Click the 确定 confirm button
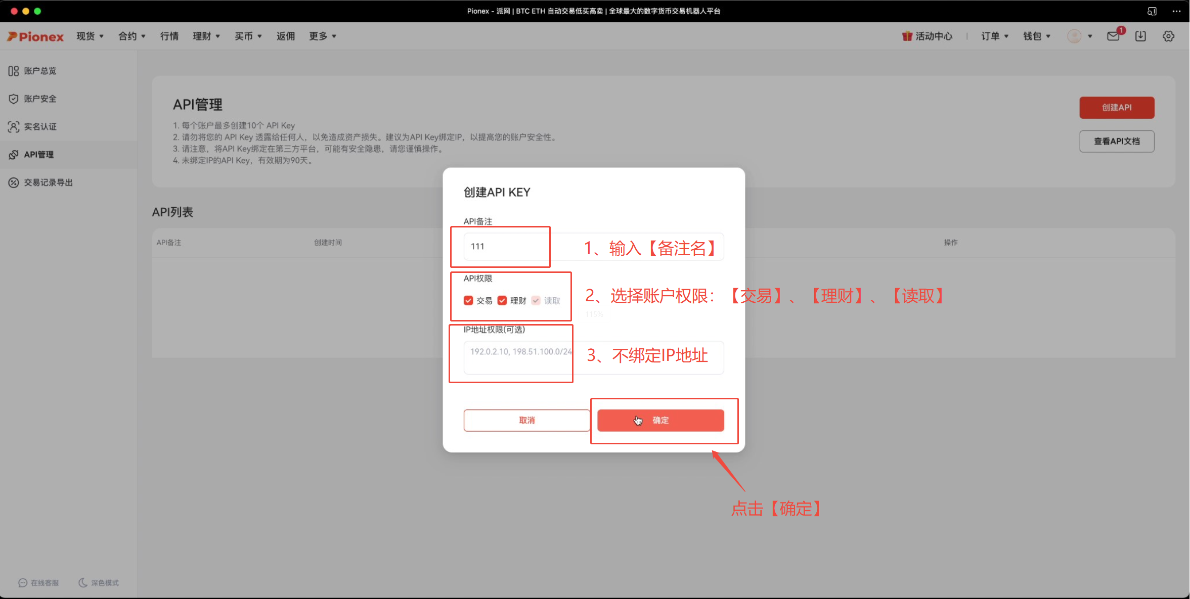The width and height of the screenshot is (1190, 599). [660, 420]
